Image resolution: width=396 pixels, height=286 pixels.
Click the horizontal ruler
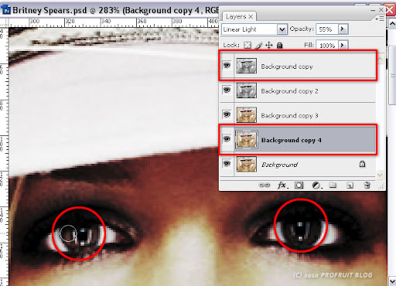pos(114,22)
